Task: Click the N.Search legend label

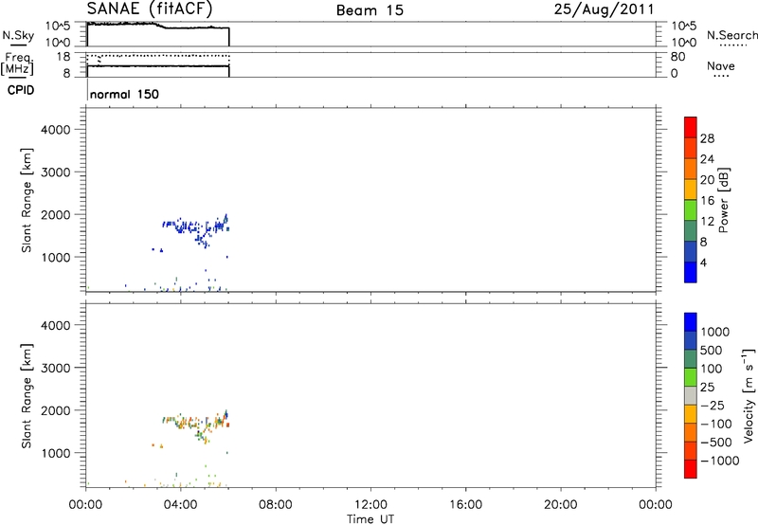Action: click(x=731, y=35)
